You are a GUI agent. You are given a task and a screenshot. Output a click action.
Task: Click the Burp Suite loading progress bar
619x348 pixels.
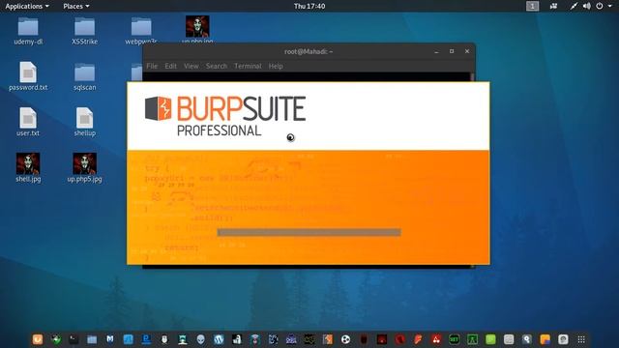coord(309,232)
